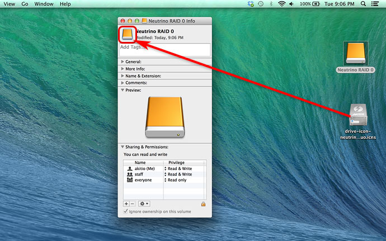Open Notification Center list icon

377,4
